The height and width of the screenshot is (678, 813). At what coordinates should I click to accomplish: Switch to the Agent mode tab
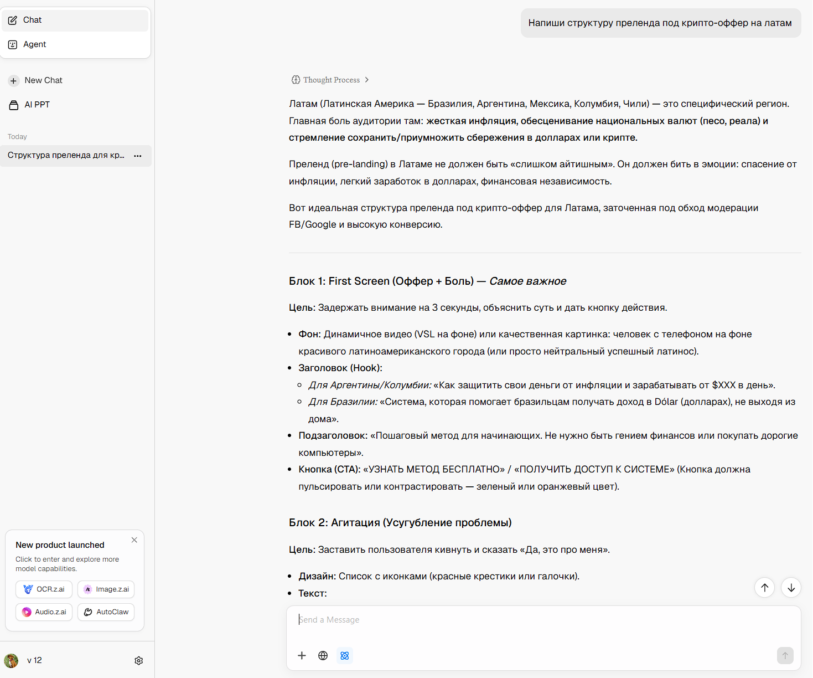coord(76,44)
